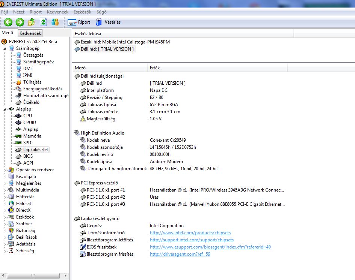The height and width of the screenshot is (280, 355).
Task: Open the esupport.com biosagent link
Action: [210, 247]
